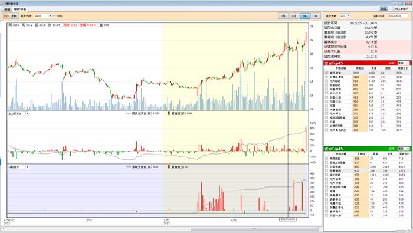Switch to the K線圖 tab
Viewport: 413px width, 233px height.
click(x=6, y=9)
